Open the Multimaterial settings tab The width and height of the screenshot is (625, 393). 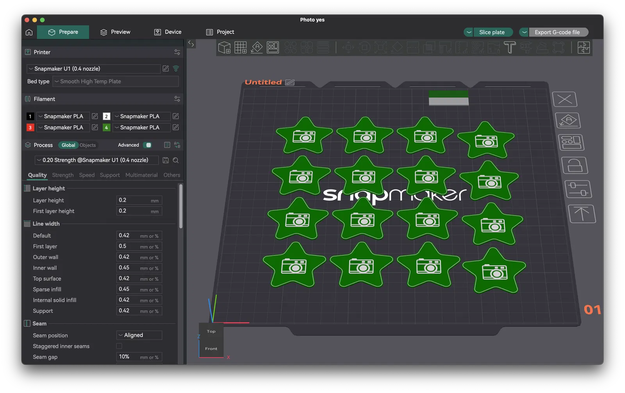point(141,175)
